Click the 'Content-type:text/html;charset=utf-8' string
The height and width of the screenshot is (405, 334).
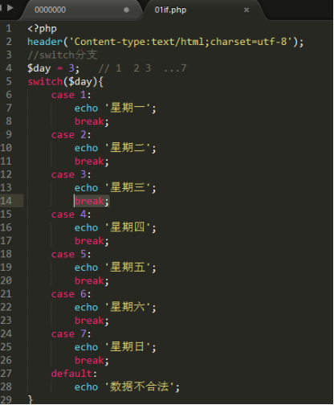(x=181, y=42)
